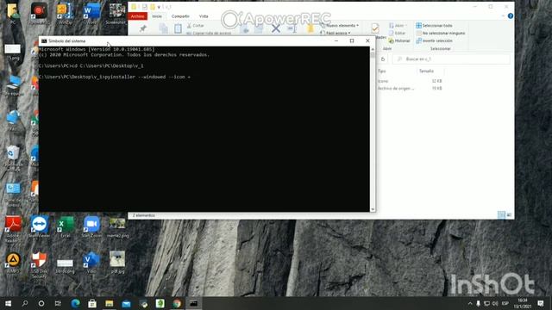Image resolution: width=552 pixels, height=310 pixels.
Task: Open the USB Disk Security shortcut
Action: 39,264
